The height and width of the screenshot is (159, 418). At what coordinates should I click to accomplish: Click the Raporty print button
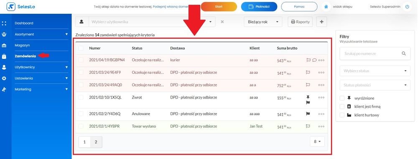tap(300, 22)
